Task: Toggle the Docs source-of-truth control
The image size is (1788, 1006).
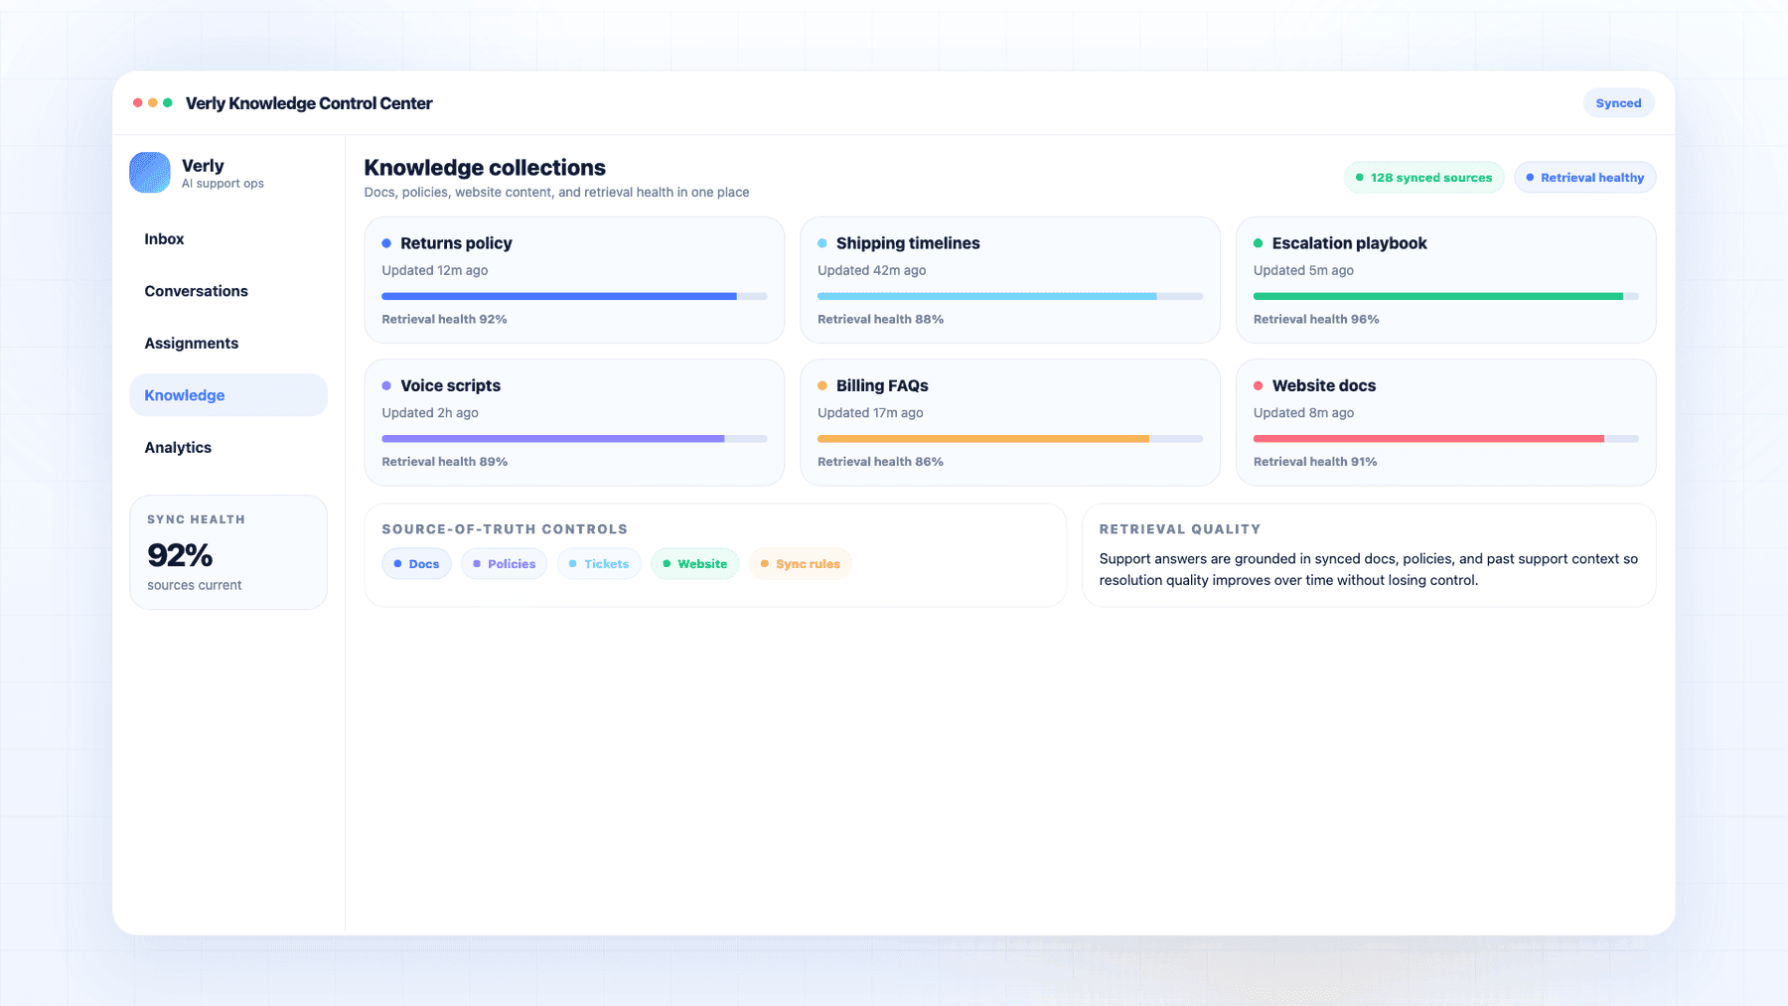Action: click(416, 563)
